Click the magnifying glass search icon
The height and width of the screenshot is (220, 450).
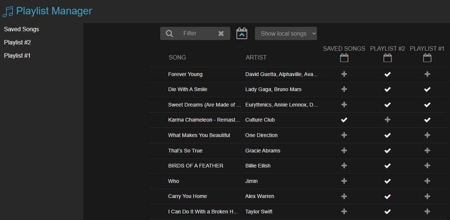tap(169, 33)
